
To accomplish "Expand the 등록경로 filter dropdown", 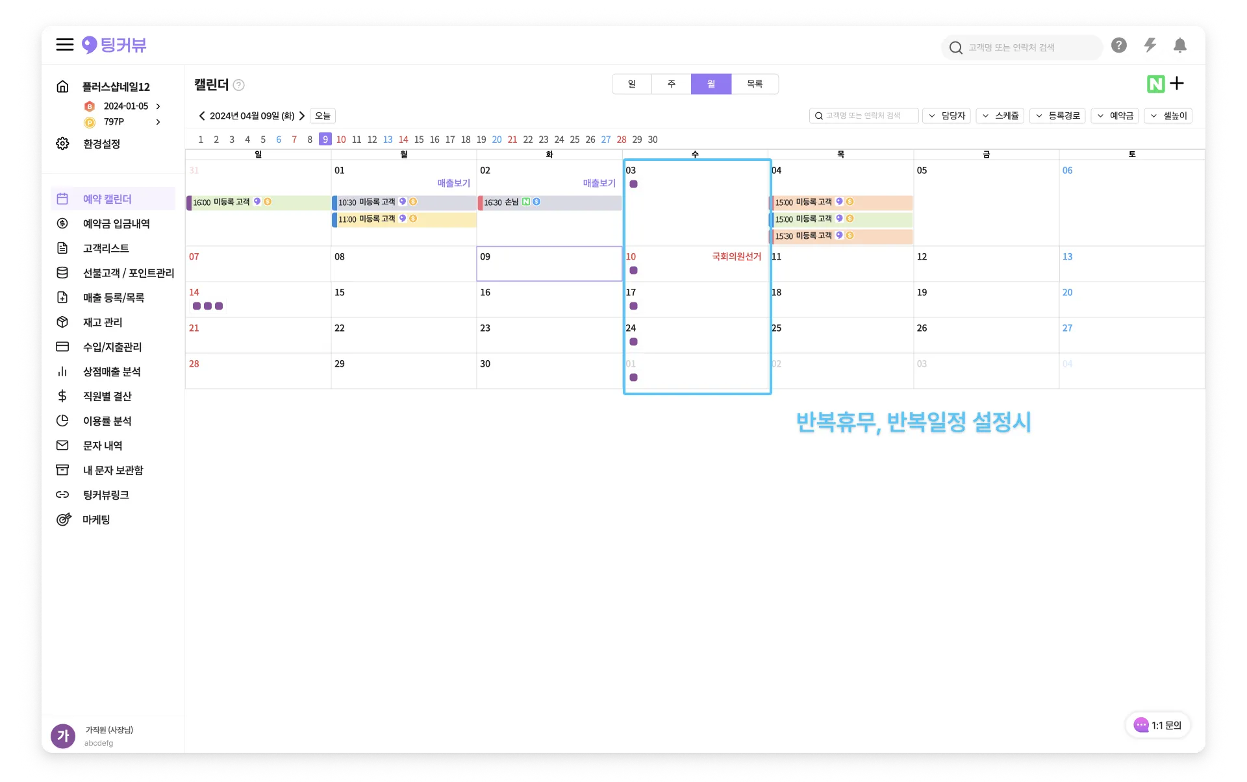I will click(1057, 116).
